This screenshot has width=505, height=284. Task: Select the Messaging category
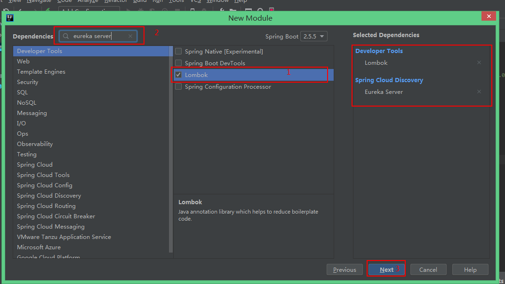91,113
